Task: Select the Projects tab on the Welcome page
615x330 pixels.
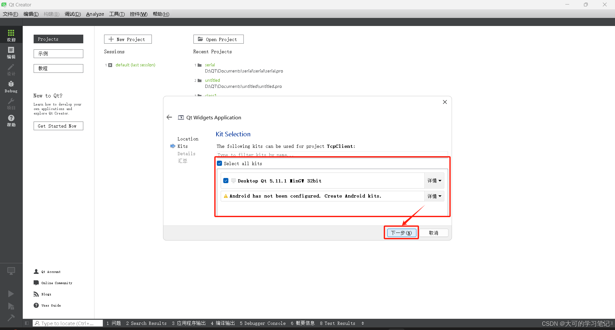Action: (x=58, y=39)
